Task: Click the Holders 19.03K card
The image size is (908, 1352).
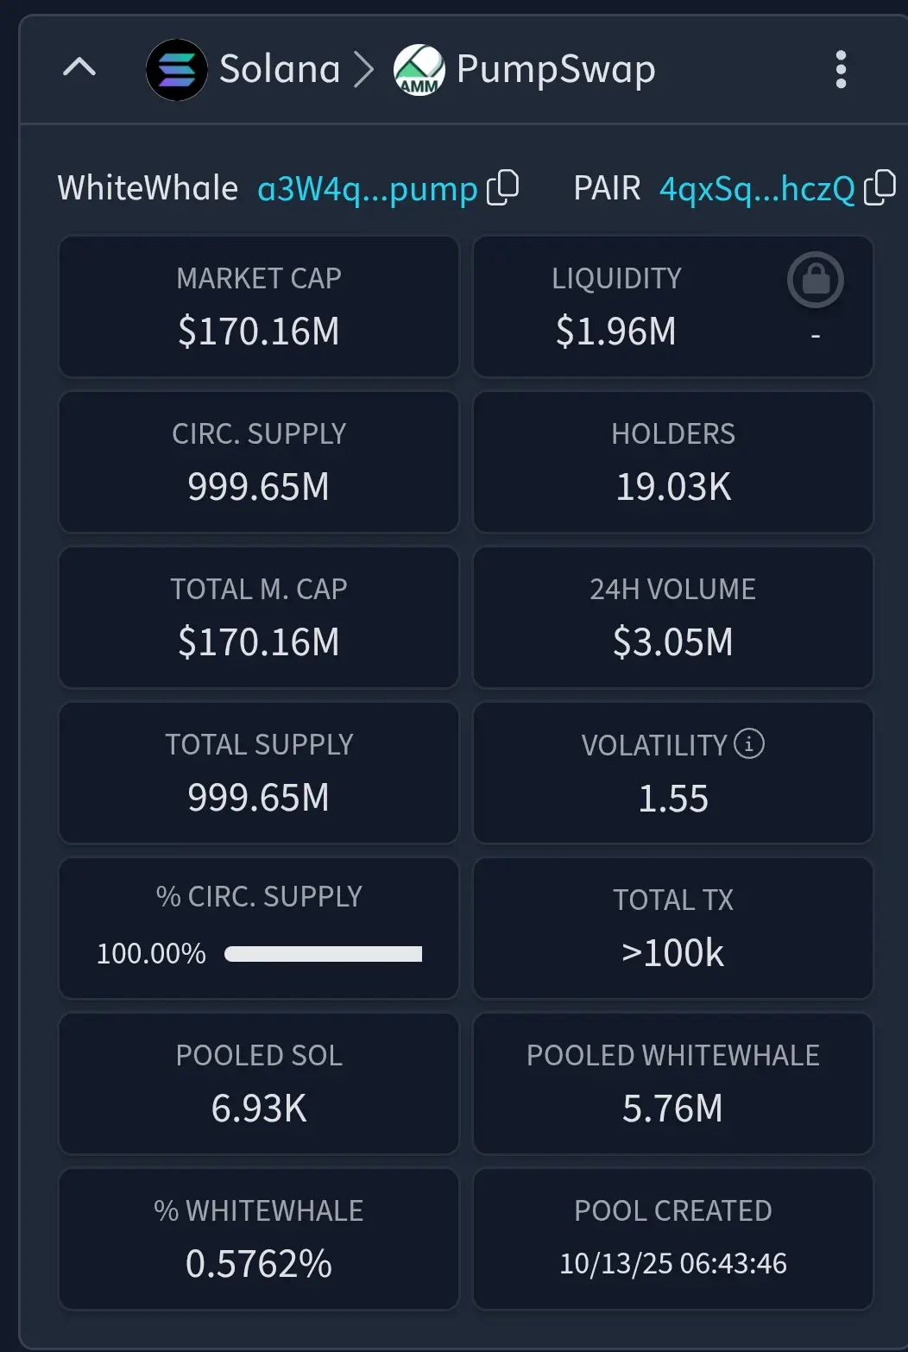Action: pyautogui.click(x=673, y=462)
